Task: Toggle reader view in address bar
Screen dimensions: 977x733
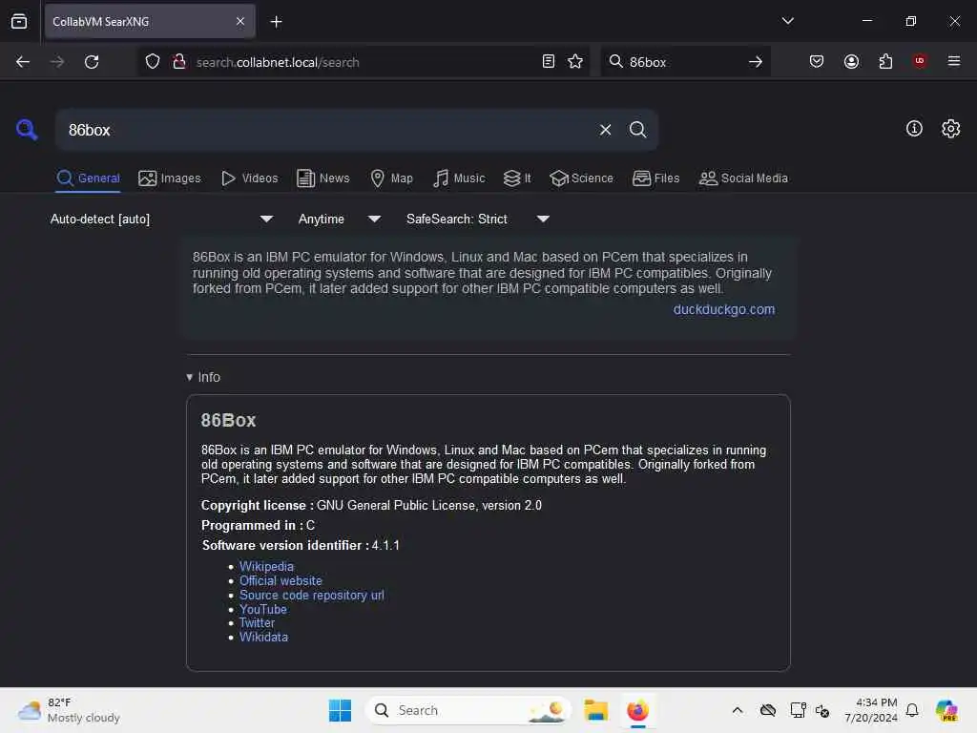Action: [x=549, y=61]
